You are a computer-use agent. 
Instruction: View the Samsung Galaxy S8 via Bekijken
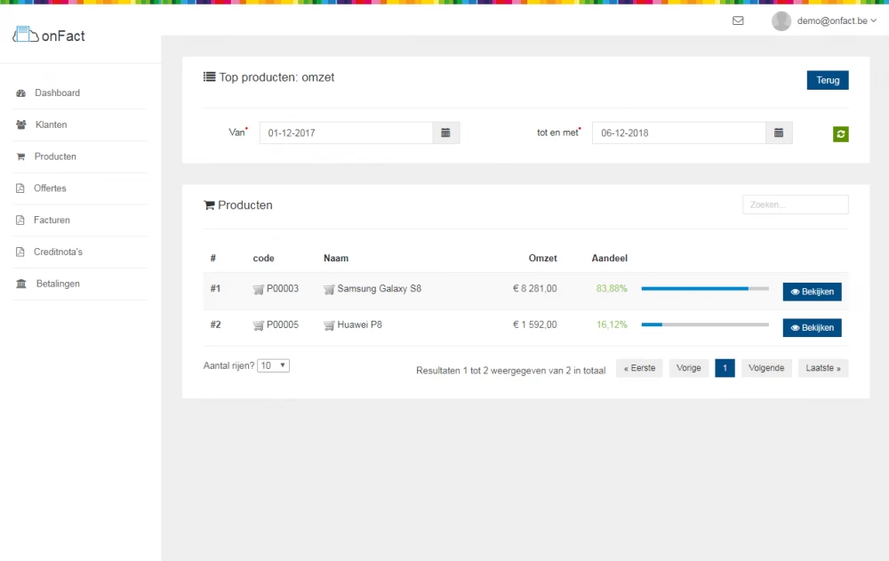point(812,292)
